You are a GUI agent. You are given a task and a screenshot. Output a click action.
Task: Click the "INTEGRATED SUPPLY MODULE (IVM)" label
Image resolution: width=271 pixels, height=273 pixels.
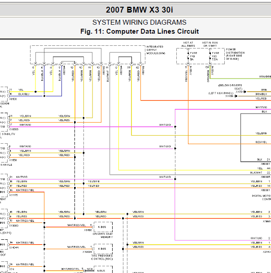(x=156, y=50)
